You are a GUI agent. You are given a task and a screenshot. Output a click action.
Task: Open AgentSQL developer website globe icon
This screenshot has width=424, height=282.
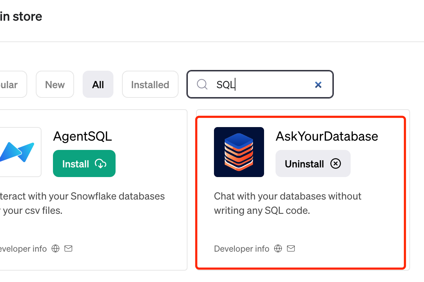[x=55, y=248]
